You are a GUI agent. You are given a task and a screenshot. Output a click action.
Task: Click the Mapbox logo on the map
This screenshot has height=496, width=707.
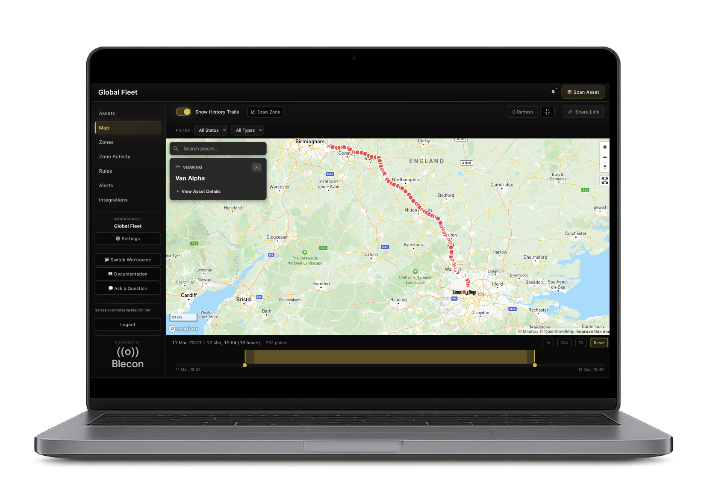[183, 328]
